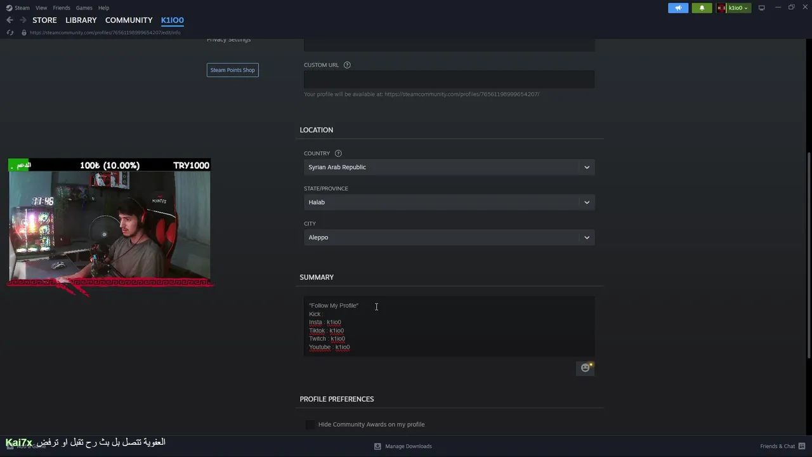Go to the STORE tab
Image resolution: width=812 pixels, height=457 pixels.
pyautogui.click(x=44, y=20)
